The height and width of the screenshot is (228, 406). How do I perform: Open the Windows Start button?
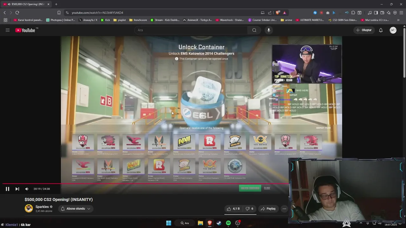(169, 223)
